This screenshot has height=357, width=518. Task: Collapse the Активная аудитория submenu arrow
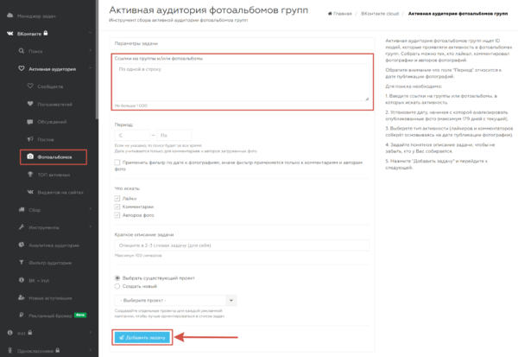(x=90, y=68)
